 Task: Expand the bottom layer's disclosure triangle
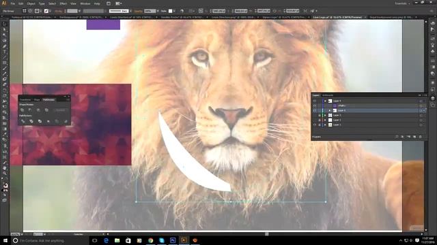coord(325,125)
